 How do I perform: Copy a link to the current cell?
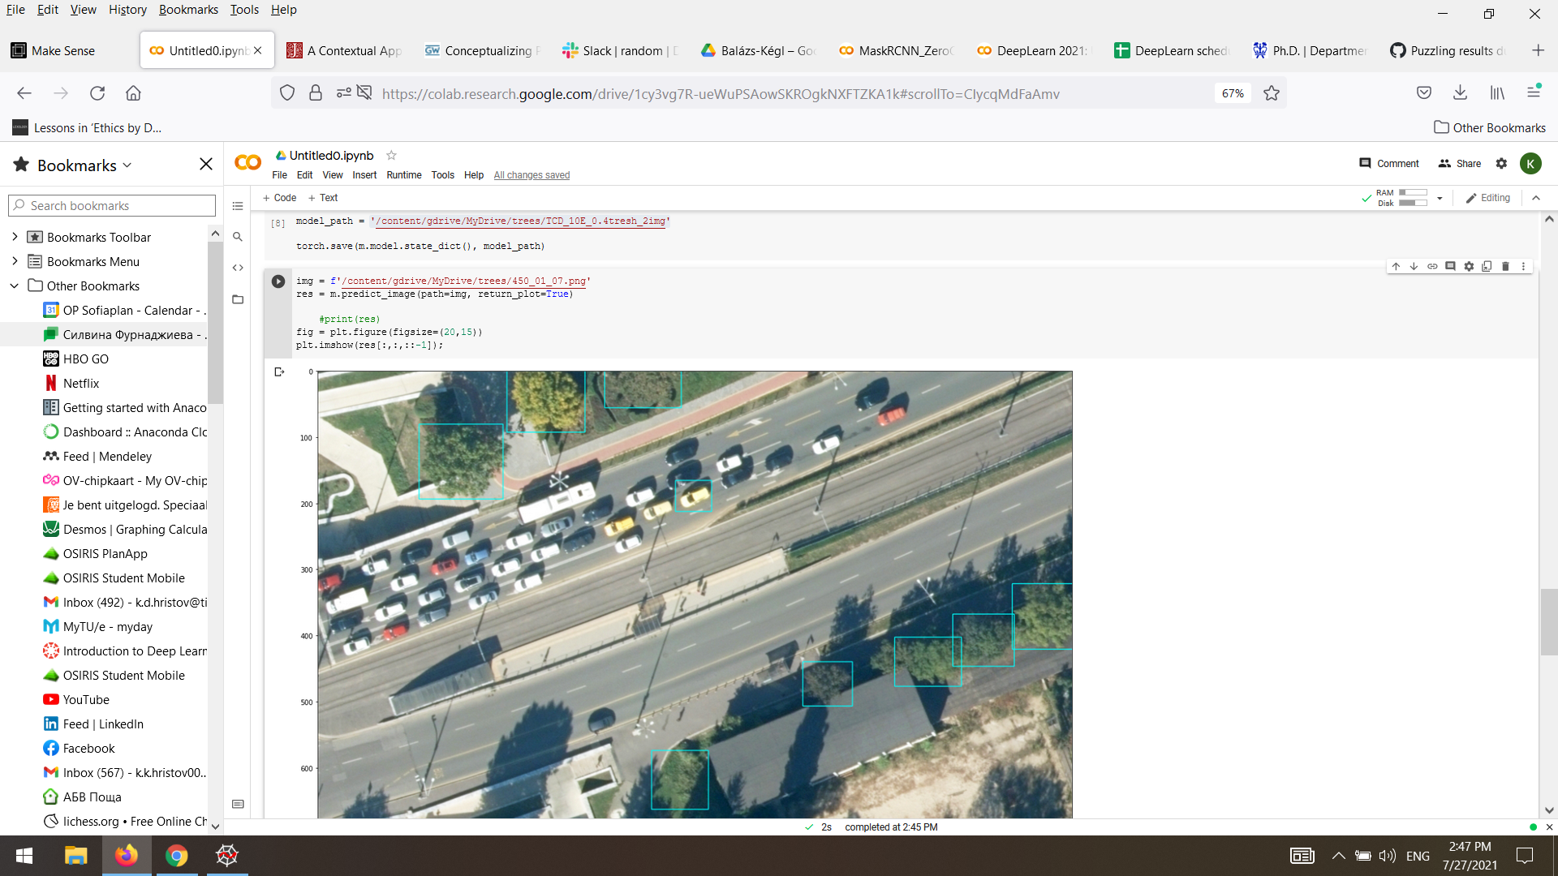[x=1432, y=266]
